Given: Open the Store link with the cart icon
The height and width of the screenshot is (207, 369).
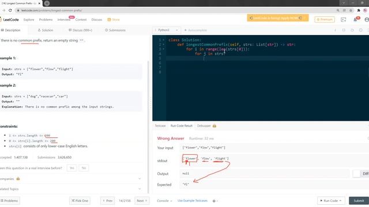Looking at the screenshot, I should (114, 20).
